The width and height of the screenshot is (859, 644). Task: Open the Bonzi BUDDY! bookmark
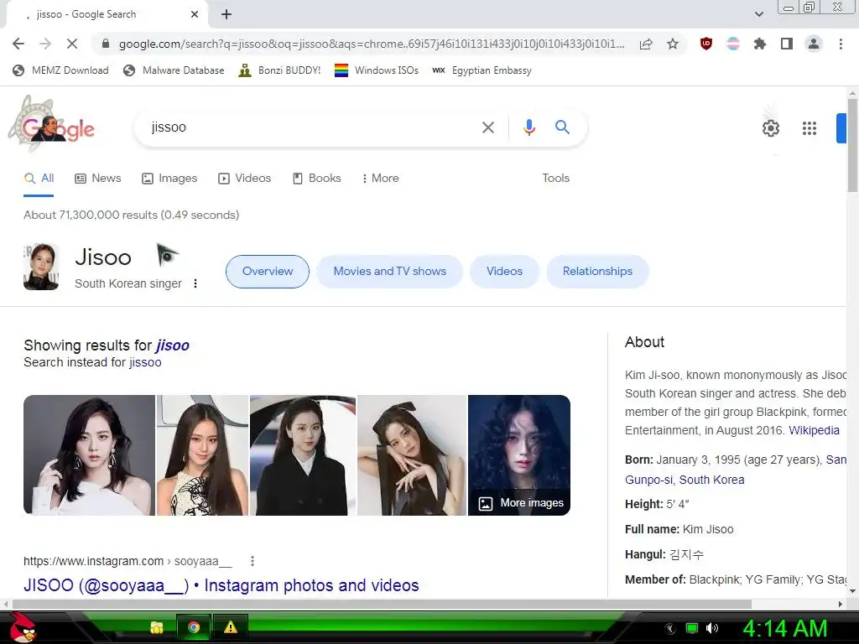(x=279, y=70)
